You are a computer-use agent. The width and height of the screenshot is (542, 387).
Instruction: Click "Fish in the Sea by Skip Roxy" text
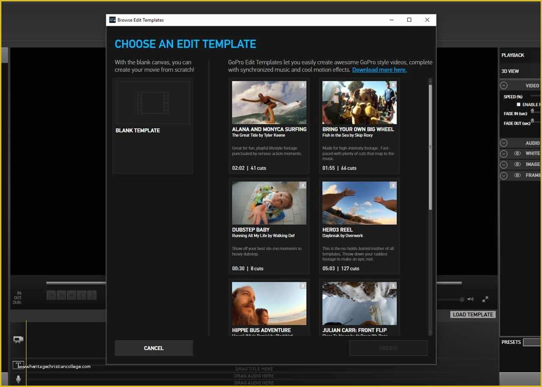348,135
